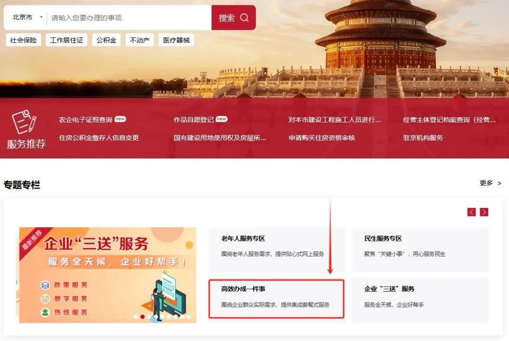The height and width of the screenshot is (341, 509).
Task: Choose the 医疗器械 quick tag
Action: coord(176,40)
